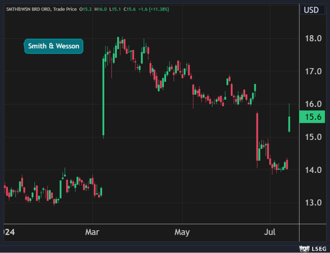Click the 14.0 price axis label
Screen dimensions: 330x253
(314, 170)
